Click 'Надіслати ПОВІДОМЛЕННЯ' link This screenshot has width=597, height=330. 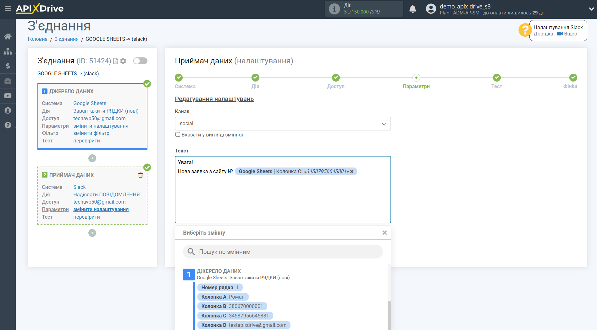click(x=107, y=194)
